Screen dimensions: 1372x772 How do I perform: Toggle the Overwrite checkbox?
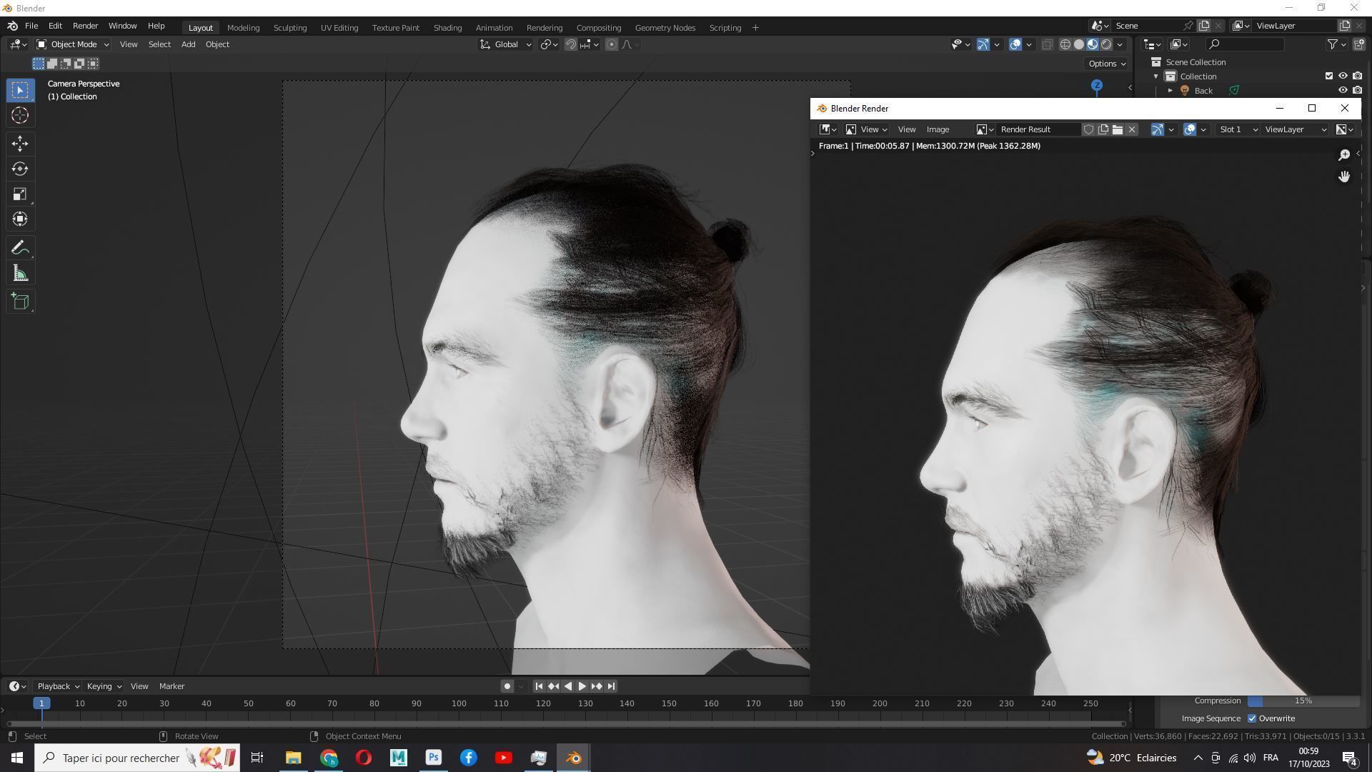[1252, 718]
